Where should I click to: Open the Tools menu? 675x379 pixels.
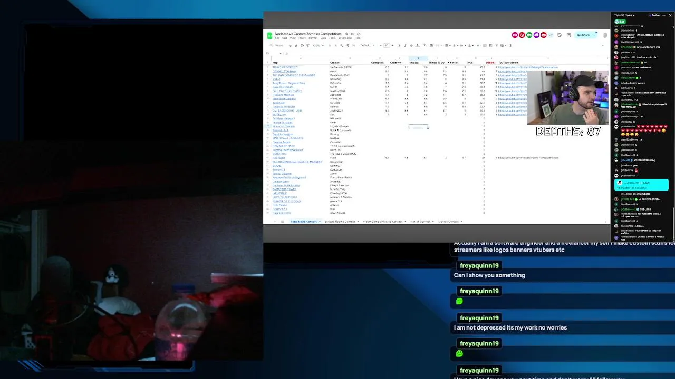[332, 38]
